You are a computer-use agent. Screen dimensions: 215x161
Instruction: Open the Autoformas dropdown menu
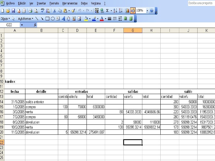tap(26, 19)
